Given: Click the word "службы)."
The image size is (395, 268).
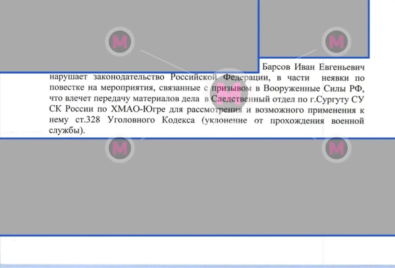Looking at the screenshot, I should 67,130.
